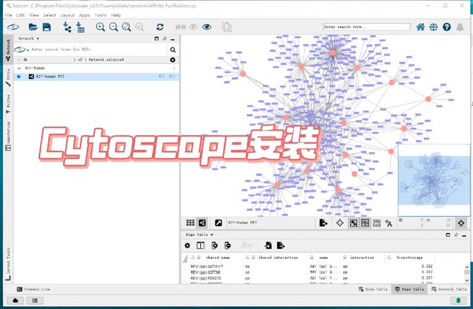Viewport: 473px width, 309px height.
Task: Switch to the Node Table tab
Action: [373, 289]
